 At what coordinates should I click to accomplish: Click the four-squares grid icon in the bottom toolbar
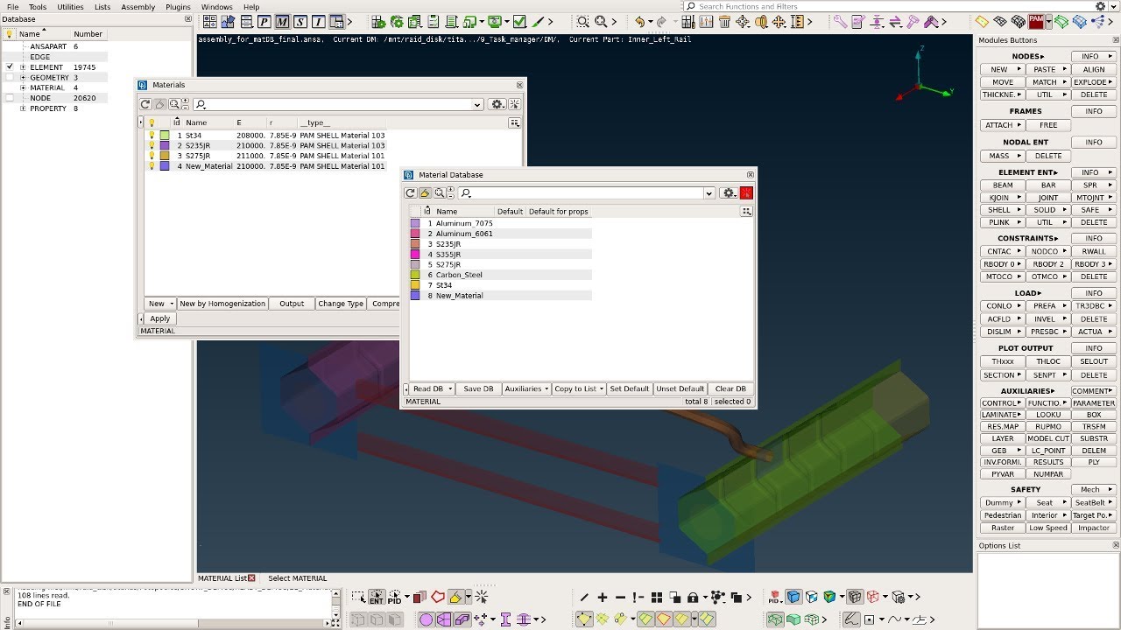point(657,598)
